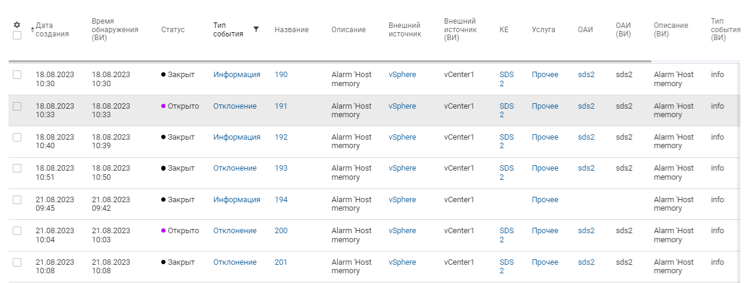746x283 pixels.
Task: Open table settings gear icon
Action: tap(17, 25)
